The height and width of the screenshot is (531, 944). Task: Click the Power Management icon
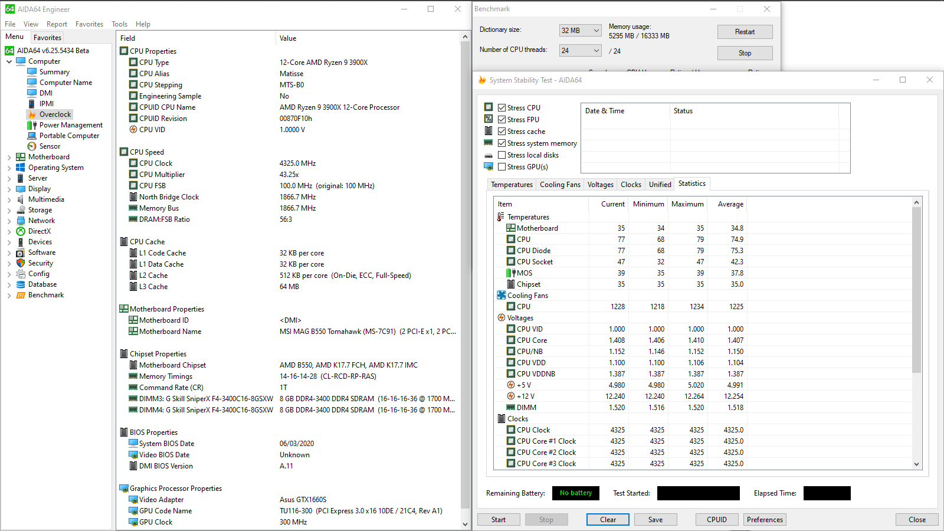(32, 125)
